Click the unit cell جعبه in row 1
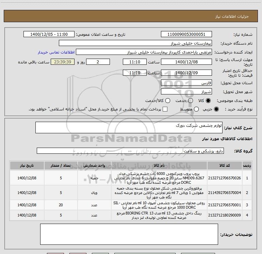Image resolution: width=262 pixels, height=254 pixels. (94, 178)
